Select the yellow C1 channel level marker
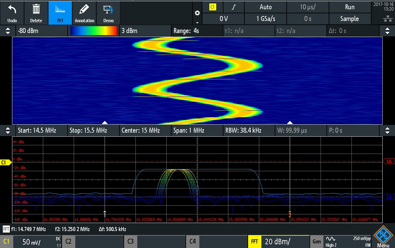This screenshot has height=248, width=395. click(6, 162)
